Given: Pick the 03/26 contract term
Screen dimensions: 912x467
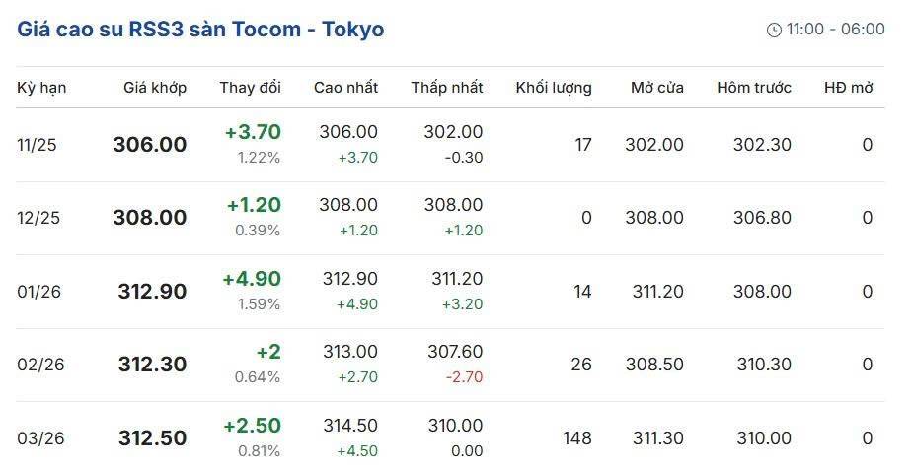Looking at the screenshot, I should pyautogui.click(x=40, y=437).
